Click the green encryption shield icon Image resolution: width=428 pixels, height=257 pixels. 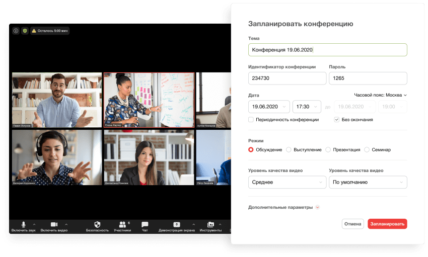[25, 31]
